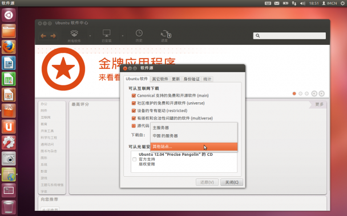
Task: Open the Files manager from launcher
Action: (9, 31)
